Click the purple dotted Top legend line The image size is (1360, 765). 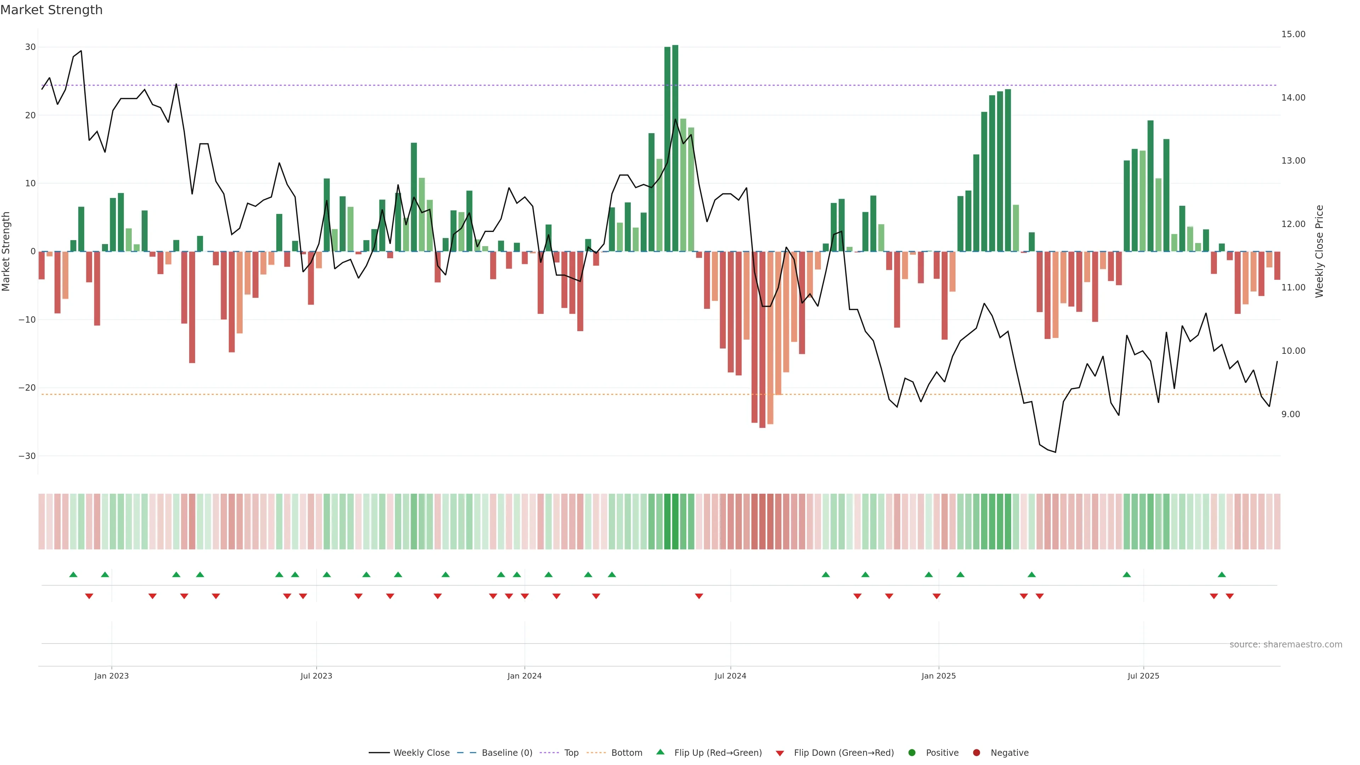tap(549, 752)
